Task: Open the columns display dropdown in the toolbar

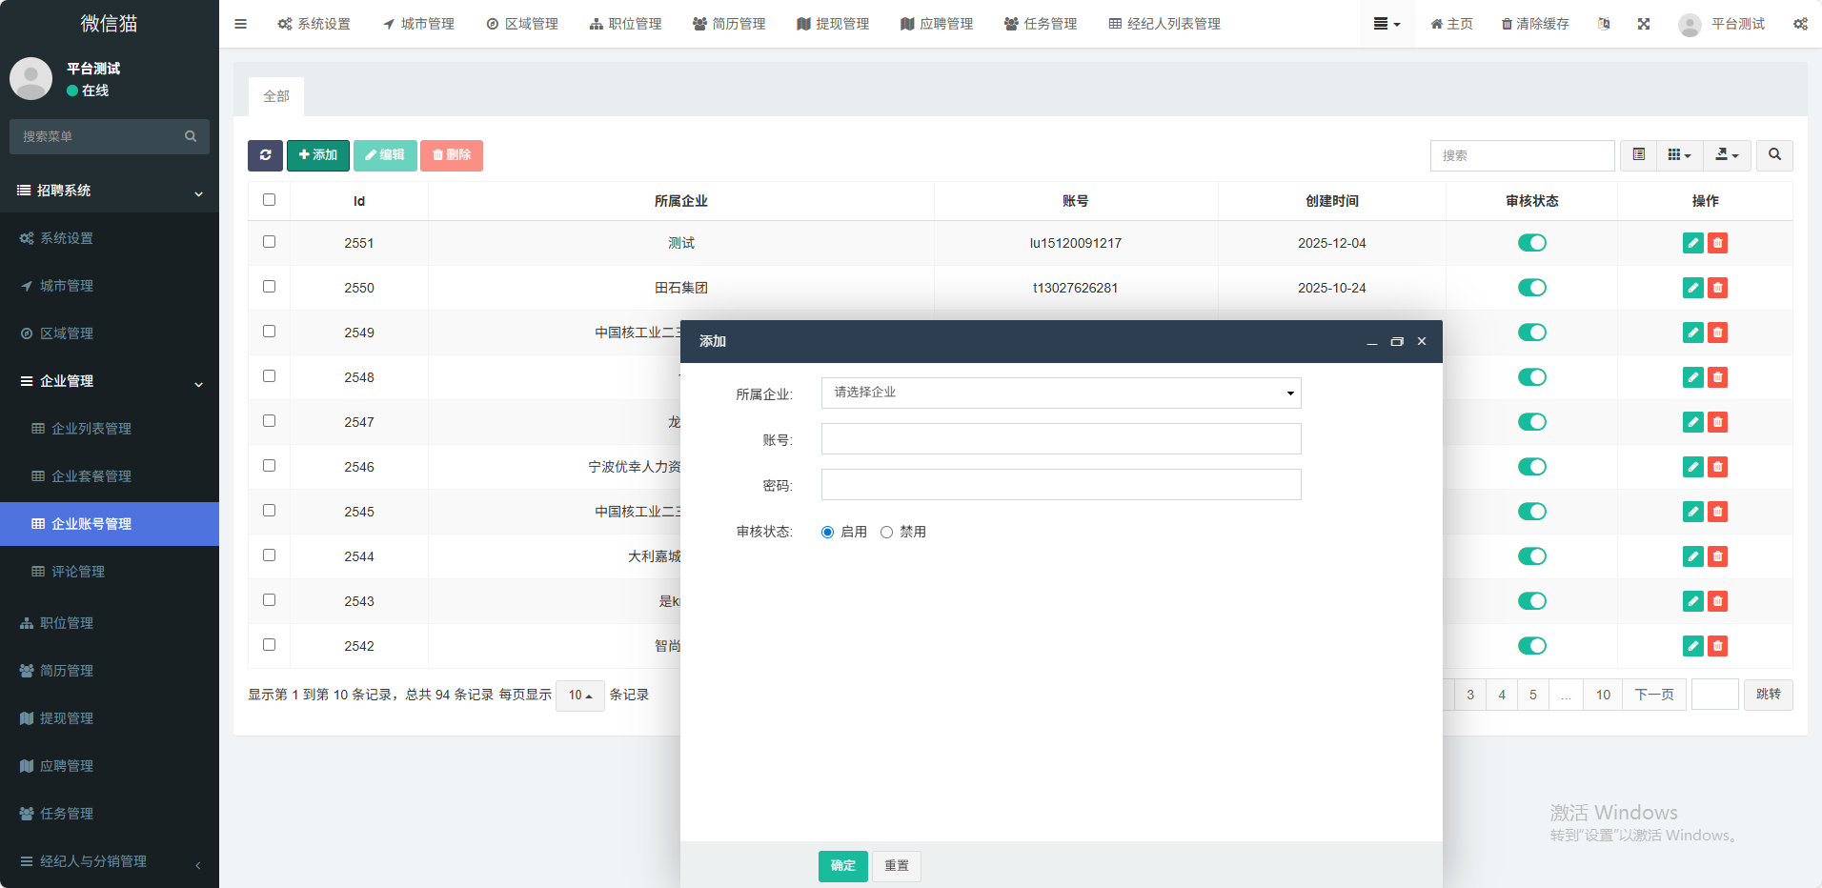Action: tap(1679, 155)
